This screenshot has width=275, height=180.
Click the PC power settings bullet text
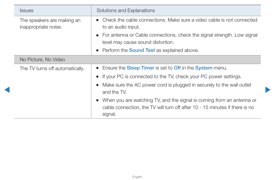pos(172,77)
